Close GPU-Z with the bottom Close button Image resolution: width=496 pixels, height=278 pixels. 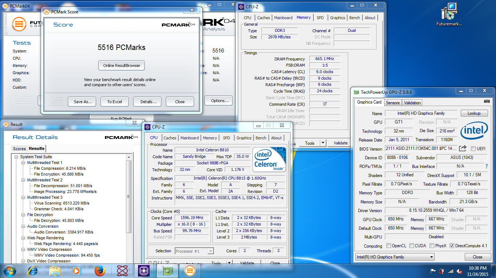[477, 257]
